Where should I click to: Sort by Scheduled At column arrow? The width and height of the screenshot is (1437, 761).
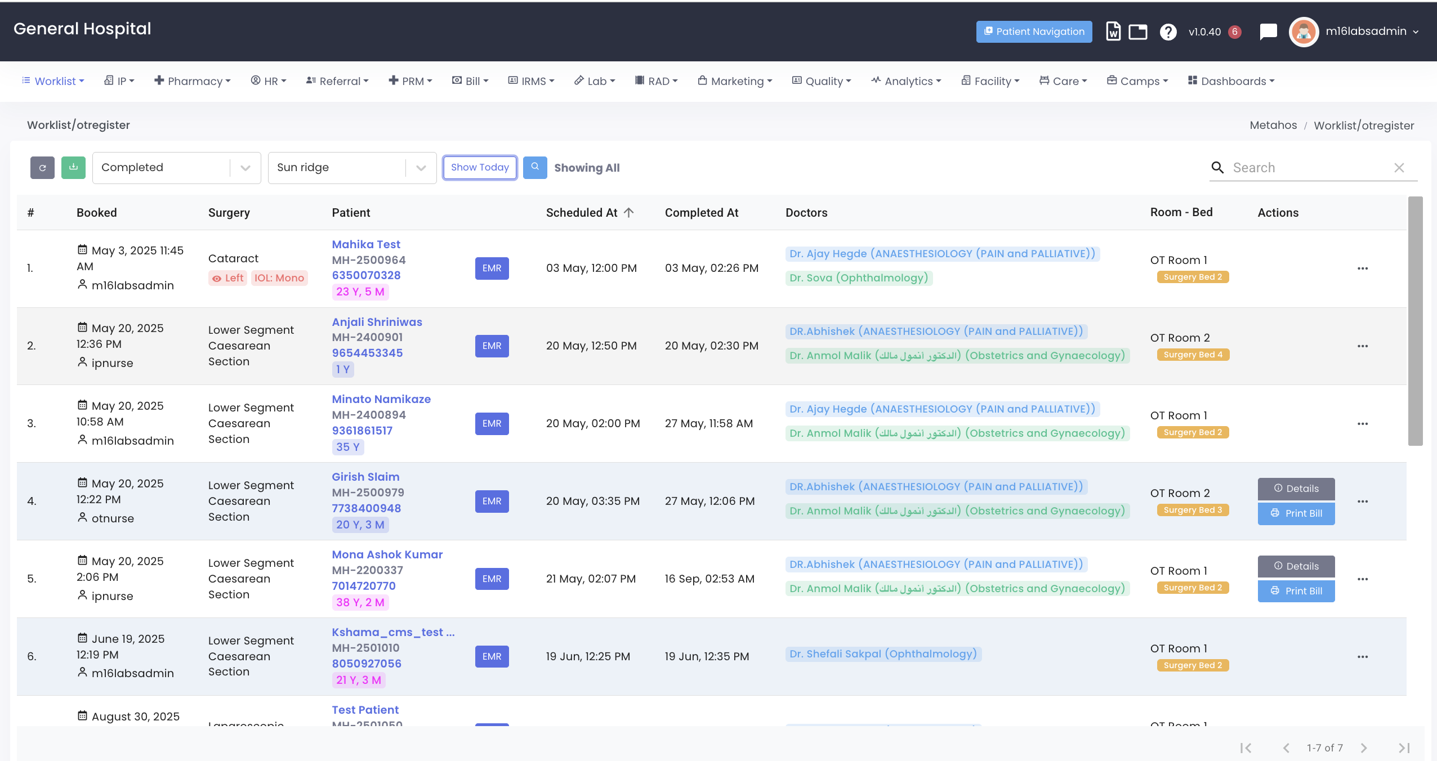click(629, 213)
